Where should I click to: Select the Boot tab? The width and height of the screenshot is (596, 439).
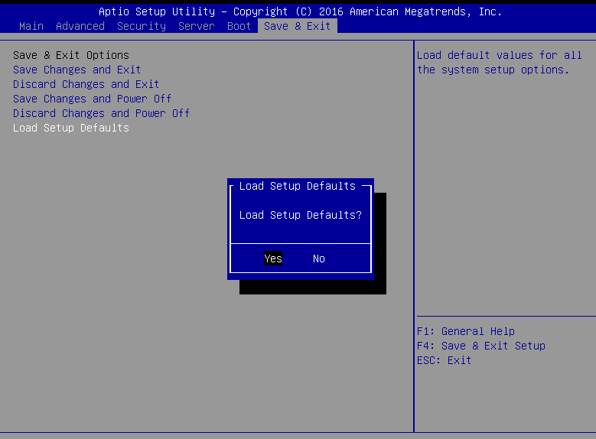(239, 26)
